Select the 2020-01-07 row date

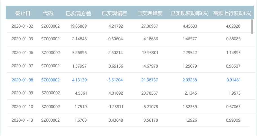[x=22, y=66]
